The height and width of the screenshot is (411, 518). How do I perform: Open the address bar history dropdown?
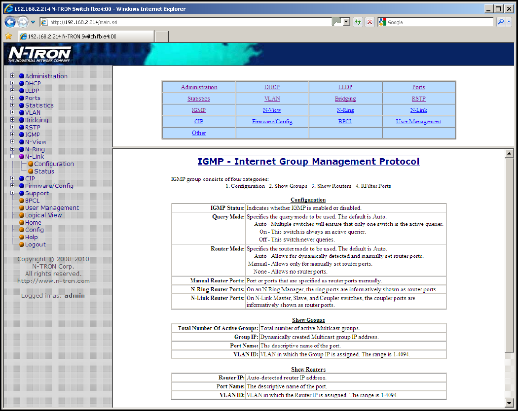coord(346,22)
